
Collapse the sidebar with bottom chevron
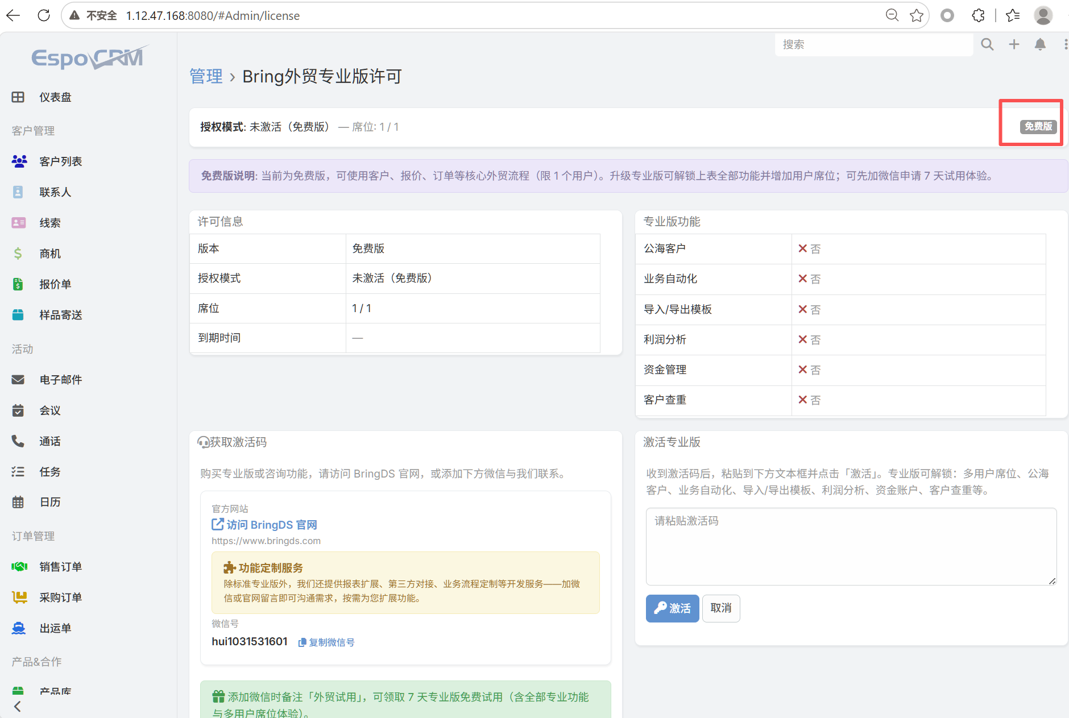tap(17, 707)
